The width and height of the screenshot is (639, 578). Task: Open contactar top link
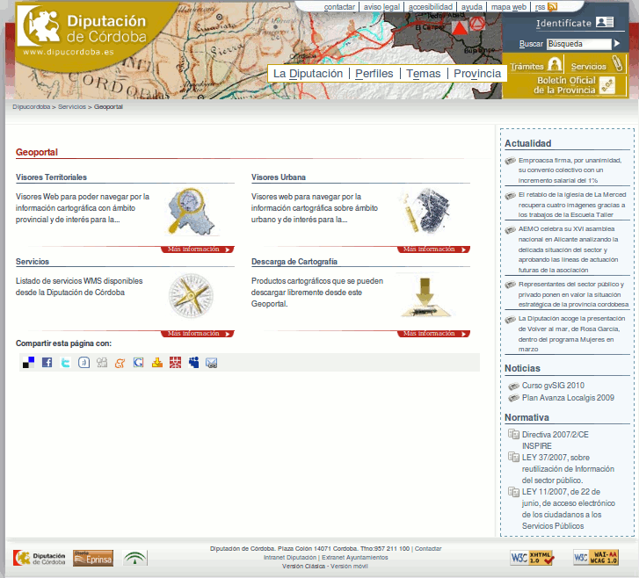pyautogui.click(x=339, y=7)
